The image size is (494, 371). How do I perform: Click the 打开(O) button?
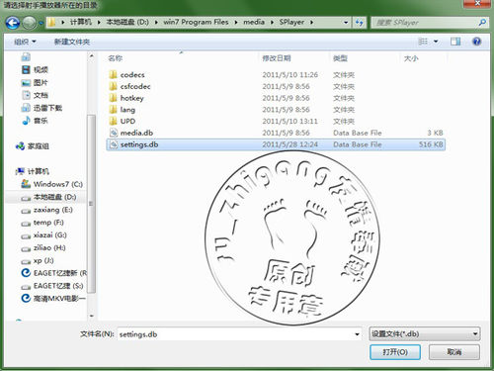click(395, 352)
